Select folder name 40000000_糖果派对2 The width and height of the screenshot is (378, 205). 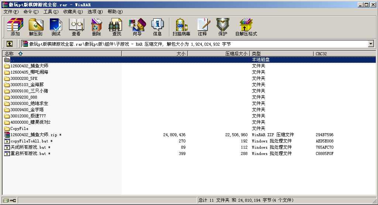point(30,122)
